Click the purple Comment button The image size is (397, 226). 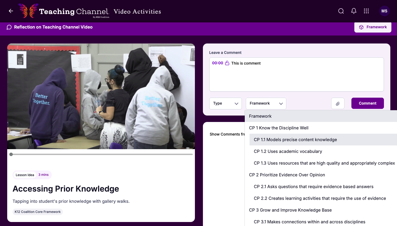tap(367, 103)
